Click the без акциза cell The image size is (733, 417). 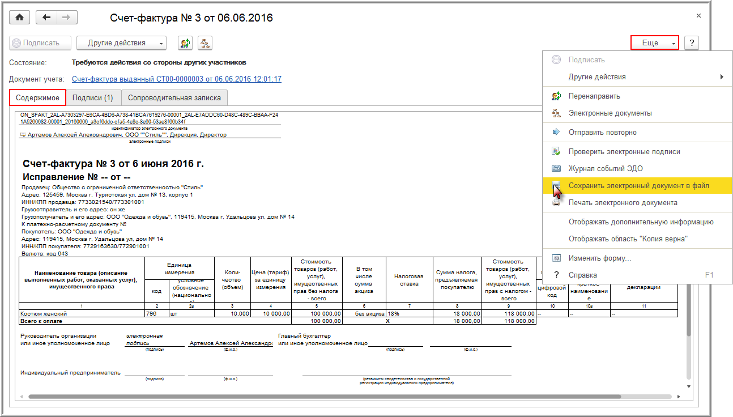pyautogui.click(x=364, y=313)
